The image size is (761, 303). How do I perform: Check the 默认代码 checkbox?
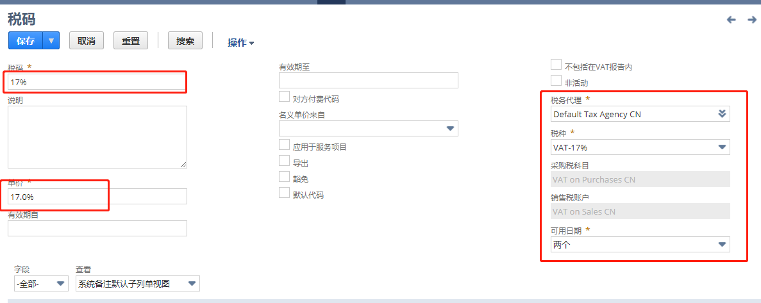coord(284,193)
